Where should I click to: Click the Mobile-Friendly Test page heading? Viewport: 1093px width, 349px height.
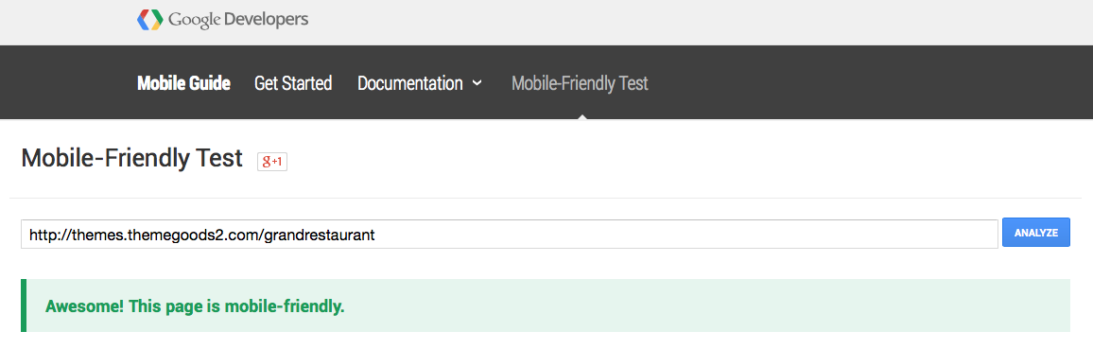pos(131,159)
